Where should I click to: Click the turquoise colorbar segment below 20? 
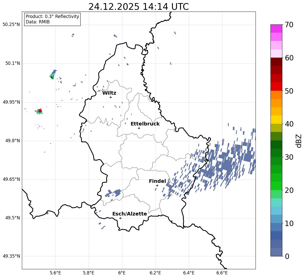point(276,202)
